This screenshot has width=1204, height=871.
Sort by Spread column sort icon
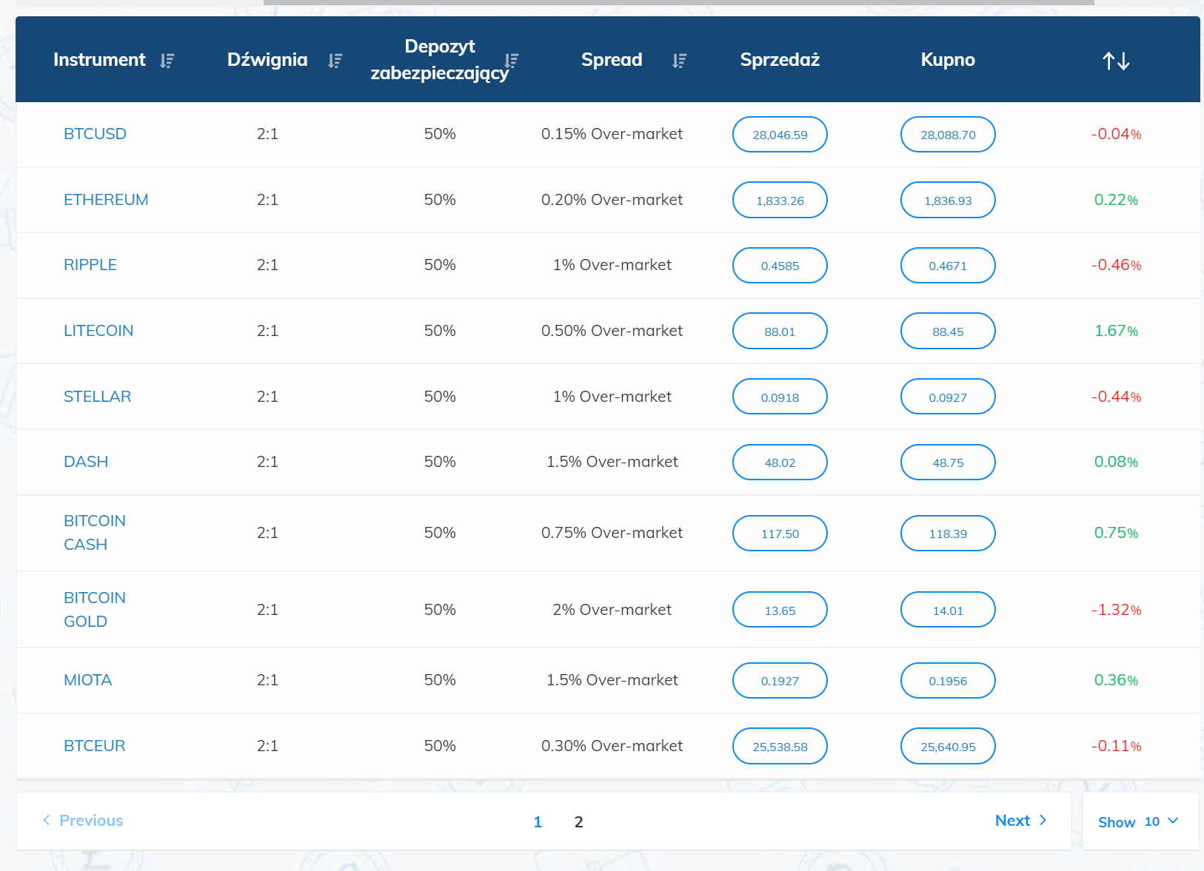point(679,61)
